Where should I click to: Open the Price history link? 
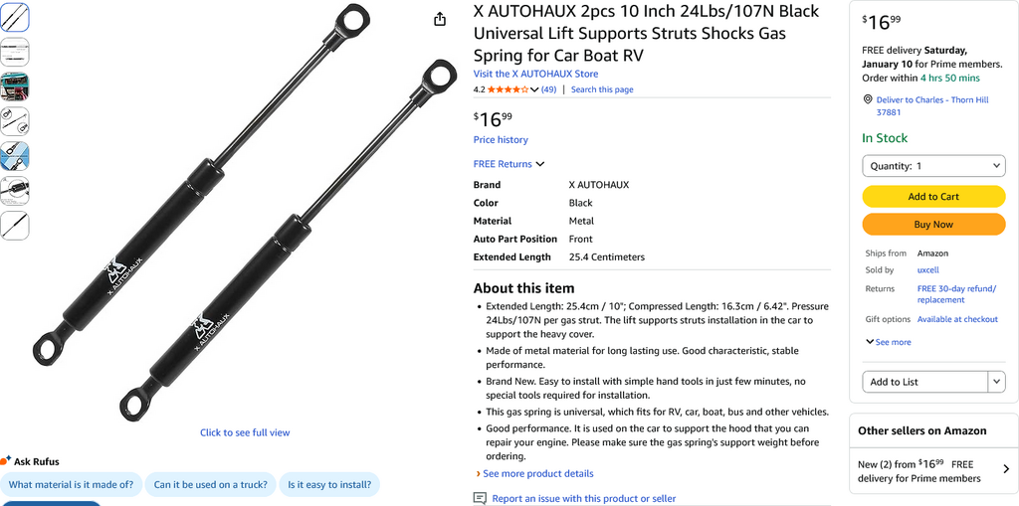click(x=501, y=140)
